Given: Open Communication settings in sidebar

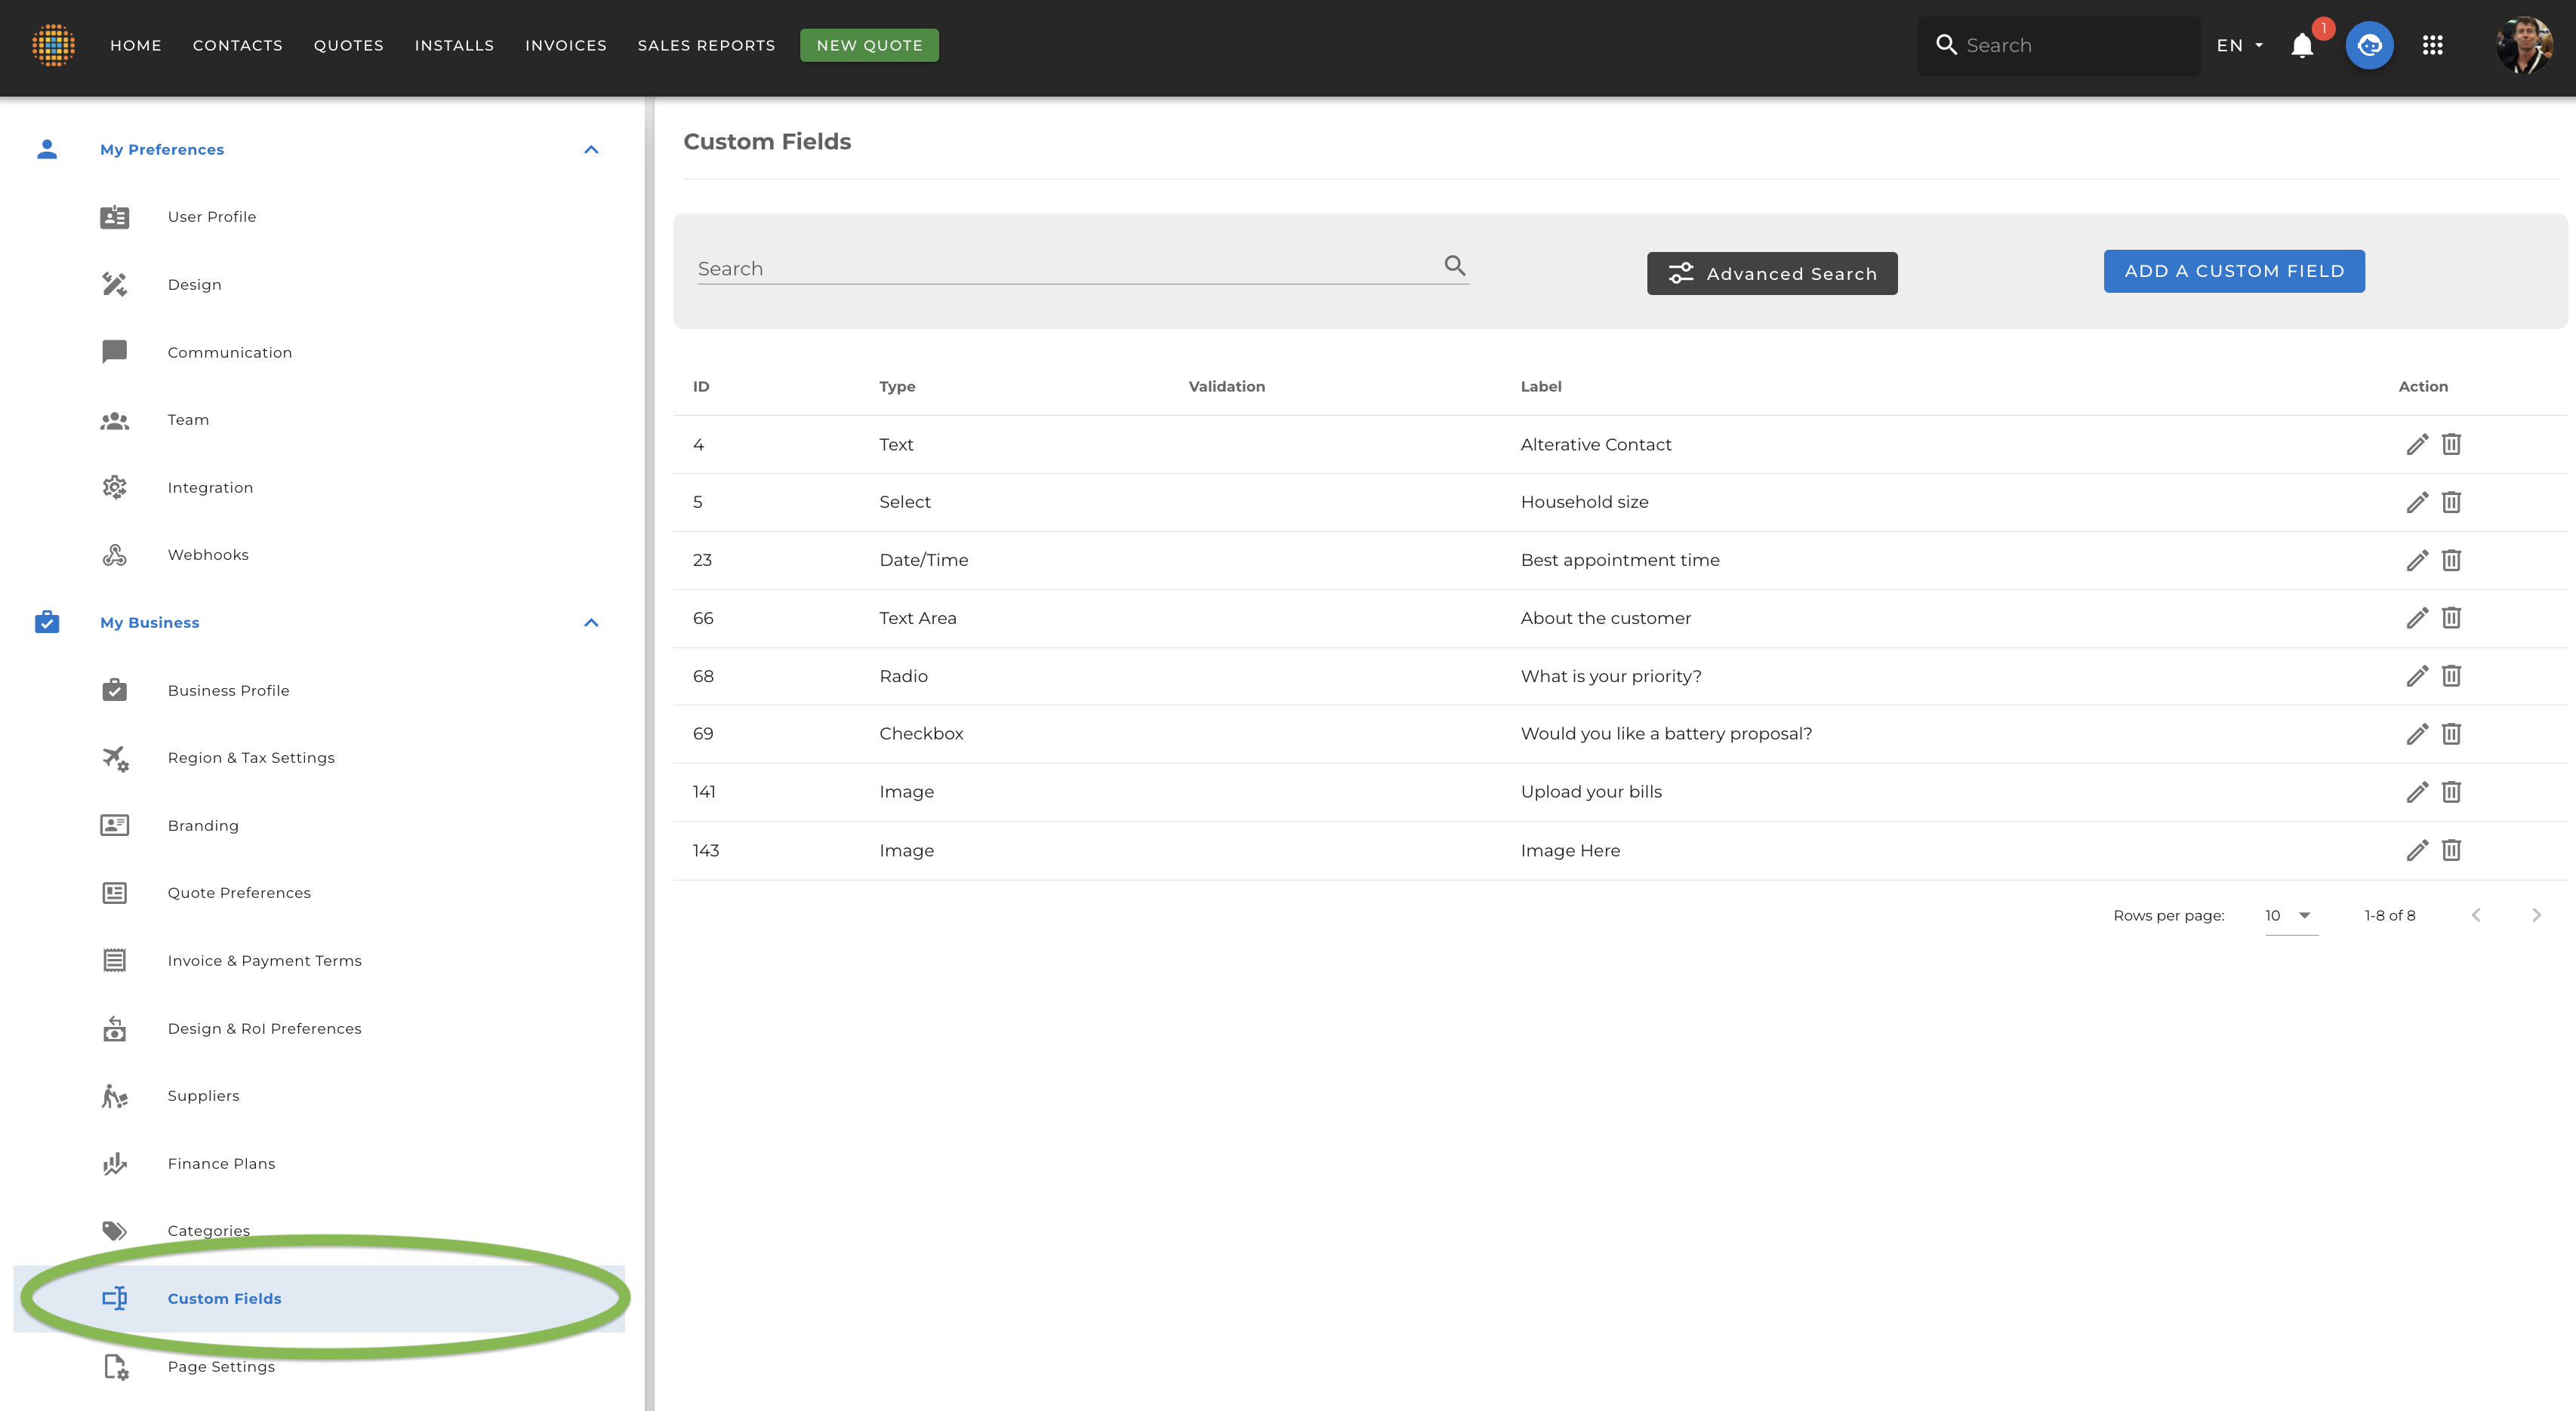Looking at the screenshot, I should (x=230, y=353).
